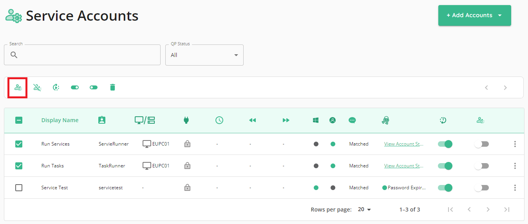Image resolution: width=528 pixels, height=224 pixels.
Task: Click the 1–3 of 3 pagination count
Action: click(410, 210)
